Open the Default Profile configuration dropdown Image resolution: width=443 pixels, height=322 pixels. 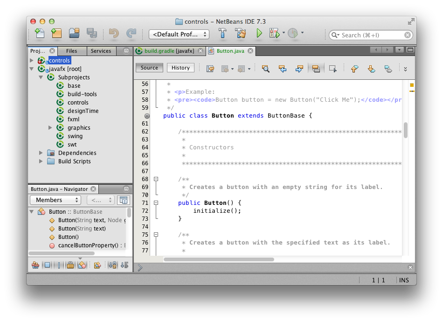tap(179, 34)
